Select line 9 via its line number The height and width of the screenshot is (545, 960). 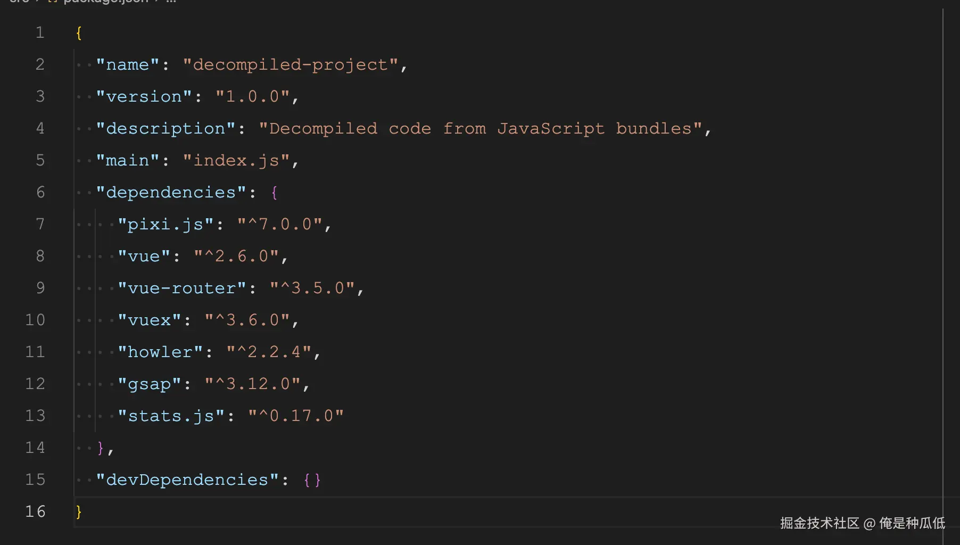point(40,288)
